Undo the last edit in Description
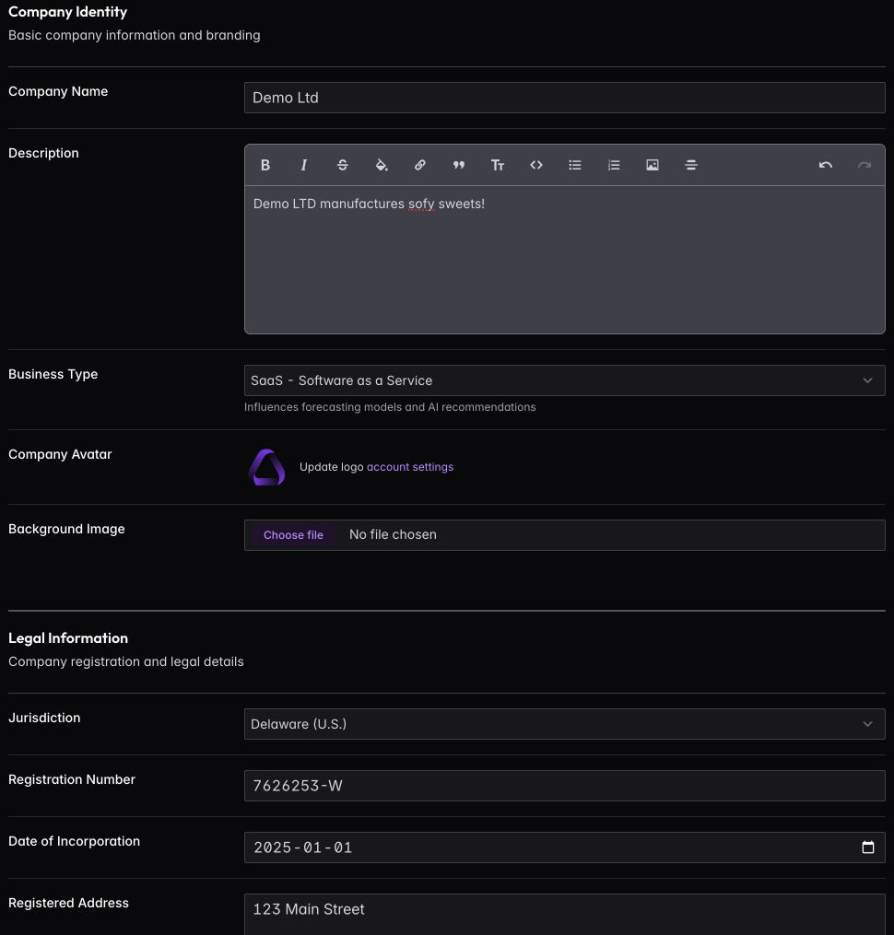Screen dimensions: 894x935 (x=826, y=165)
